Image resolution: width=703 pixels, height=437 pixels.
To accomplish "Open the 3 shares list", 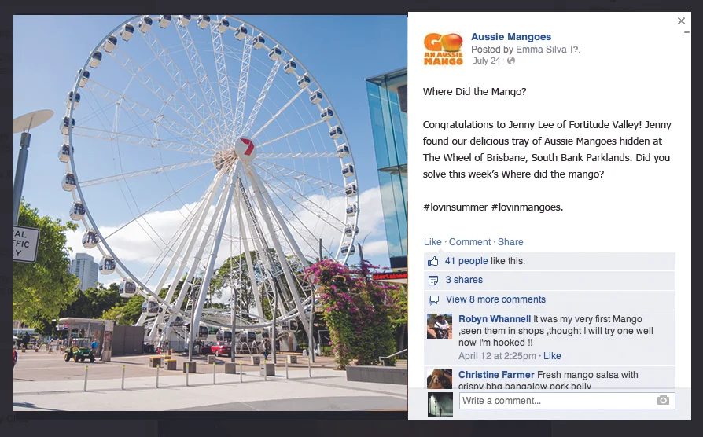I will 464,280.
